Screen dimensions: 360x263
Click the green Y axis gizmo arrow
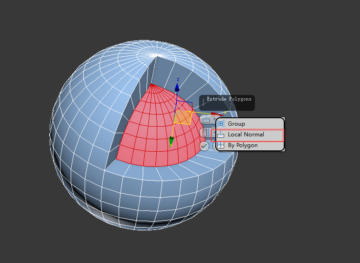171,142
